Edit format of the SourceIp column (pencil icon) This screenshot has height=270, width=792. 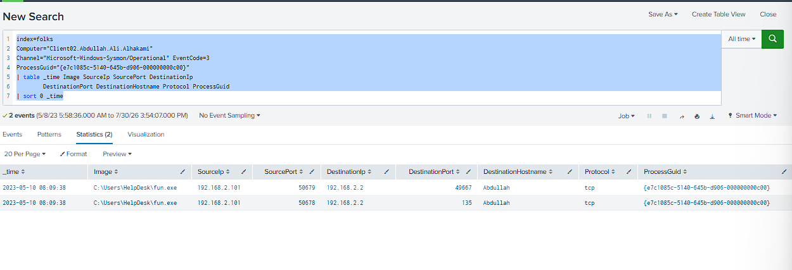244,171
